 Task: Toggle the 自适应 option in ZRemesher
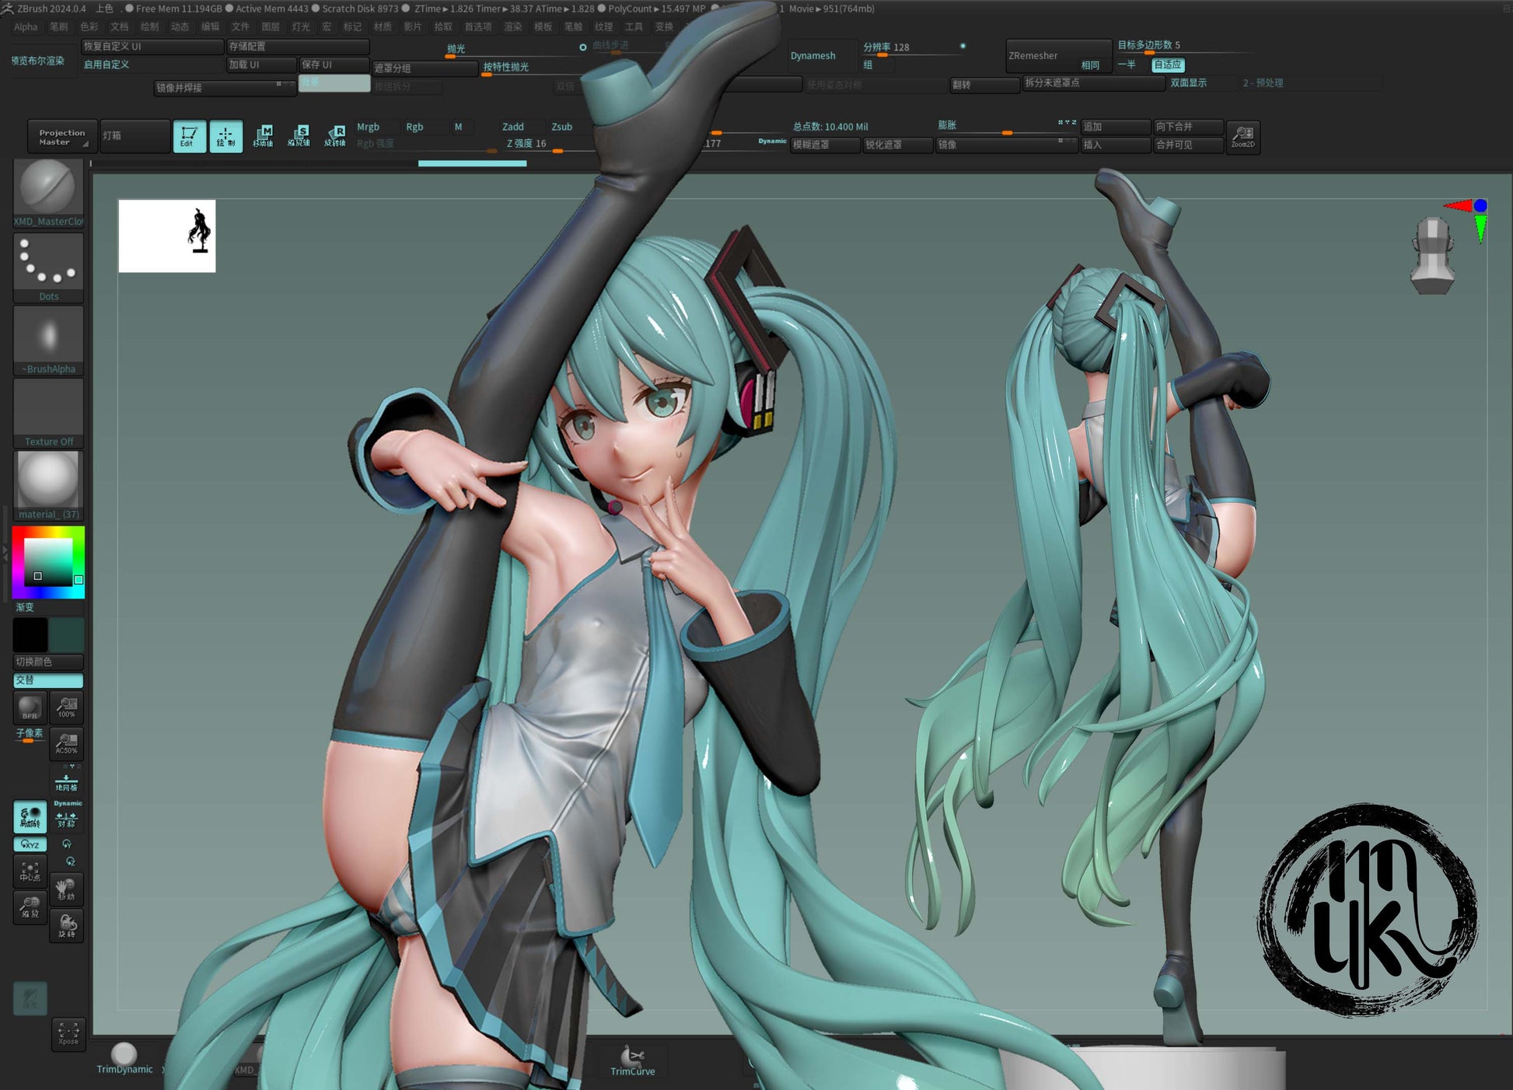point(1169,65)
